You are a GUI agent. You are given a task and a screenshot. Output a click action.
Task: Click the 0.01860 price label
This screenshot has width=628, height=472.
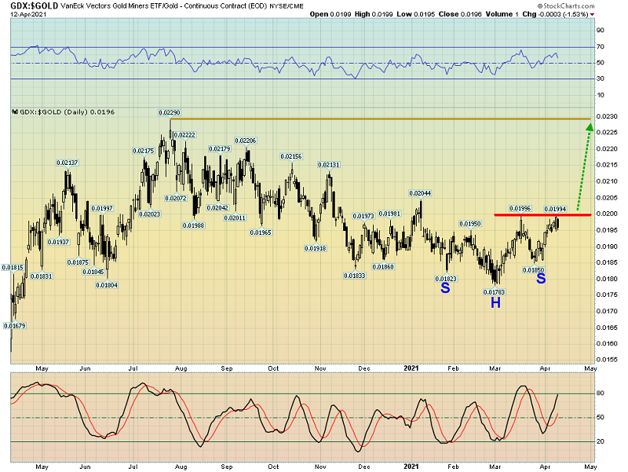[x=383, y=267]
